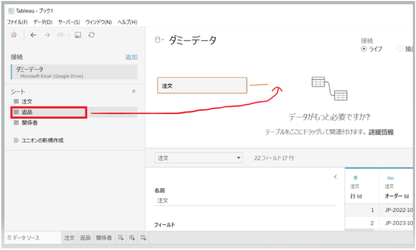
Task: Open the 注文 table selector dropdown
Action: tap(198, 158)
